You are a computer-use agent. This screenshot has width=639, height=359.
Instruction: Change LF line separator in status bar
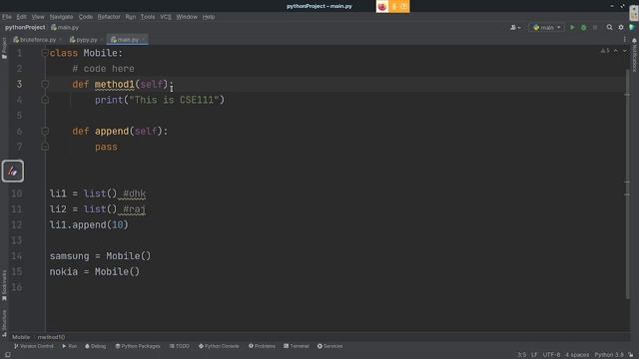tap(534, 355)
